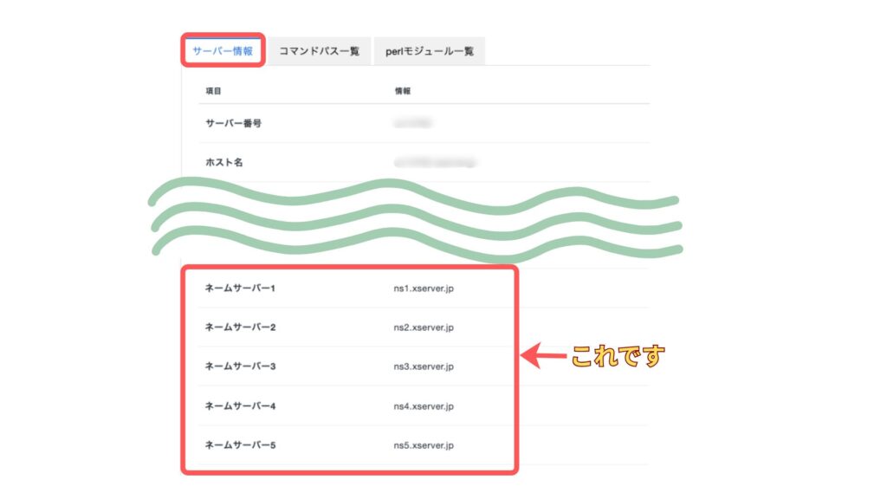The width and height of the screenshot is (887, 499).
Task: Select the ネームサーバー4 label
Action: pos(240,405)
